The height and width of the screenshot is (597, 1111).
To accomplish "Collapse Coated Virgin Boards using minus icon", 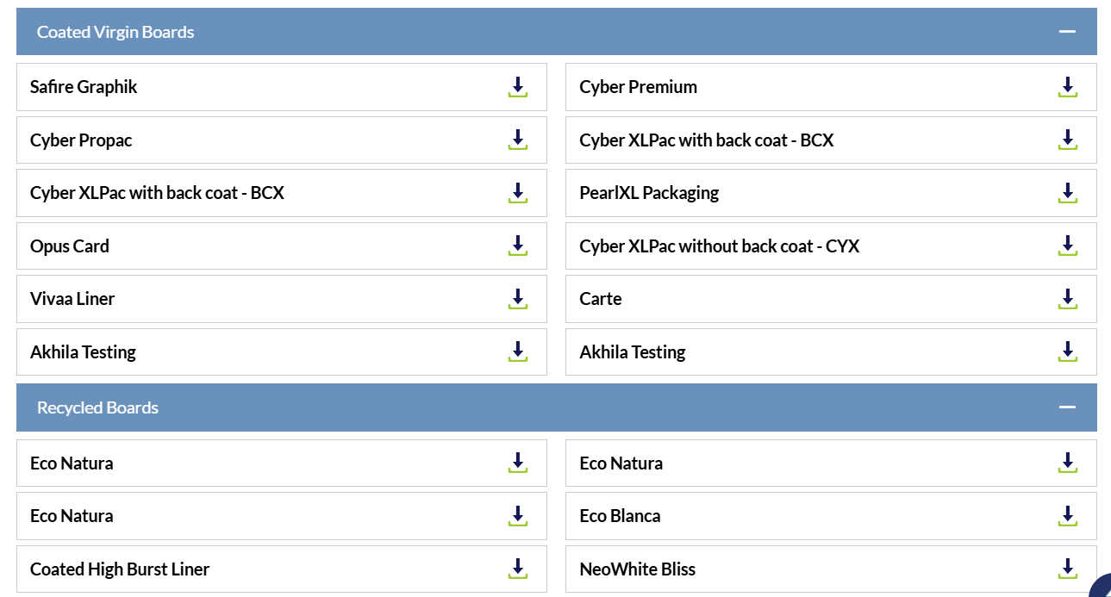I will point(1067,32).
